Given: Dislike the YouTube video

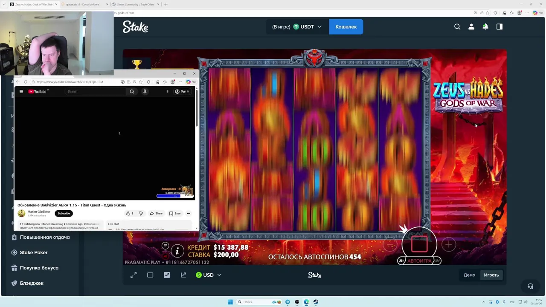Looking at the screenshot, I should click(x=141, y=213).
